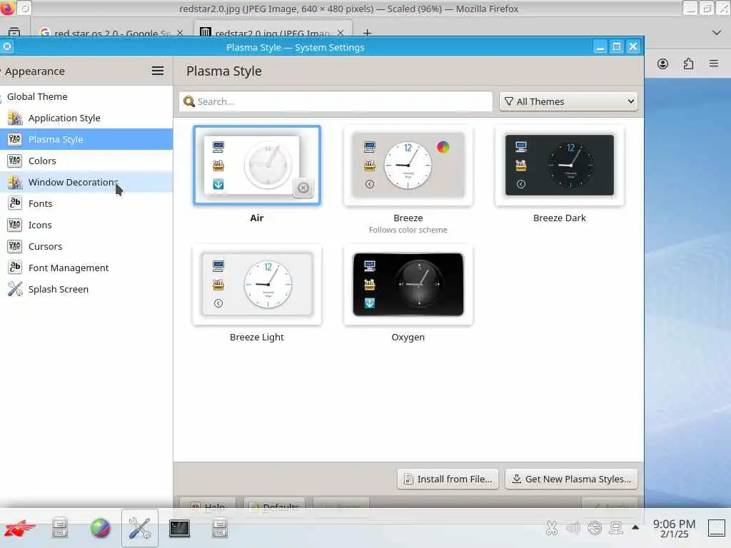Open Firefox list all tabs chevron

tap(717, 33)
